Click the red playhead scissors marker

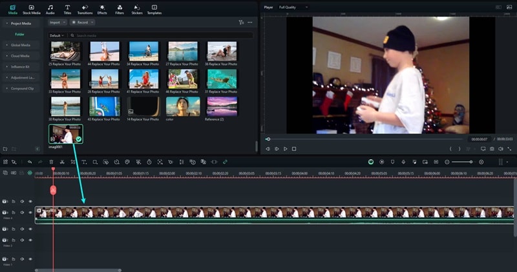coord(53,189)
